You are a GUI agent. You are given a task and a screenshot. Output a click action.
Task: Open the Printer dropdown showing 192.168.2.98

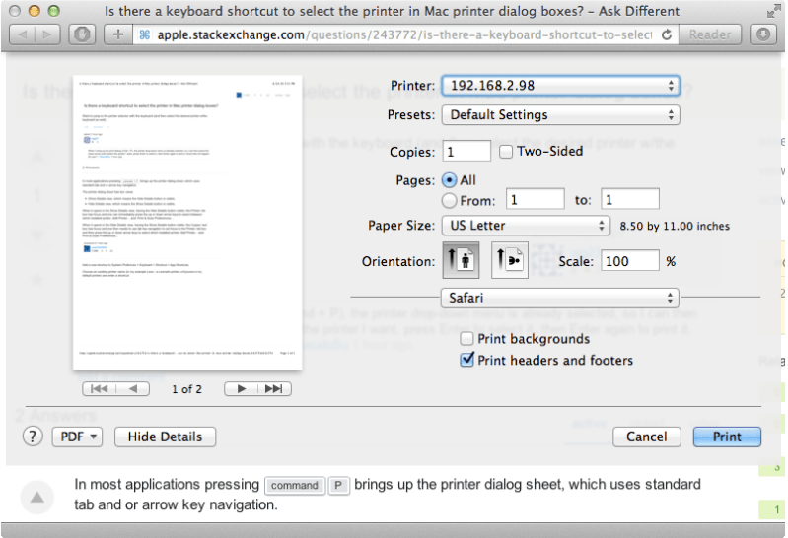[560, 86]
